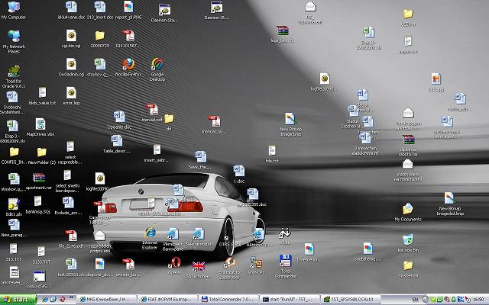
Task: Open Internet Explorer desktop icon
Action: (150, 234)
